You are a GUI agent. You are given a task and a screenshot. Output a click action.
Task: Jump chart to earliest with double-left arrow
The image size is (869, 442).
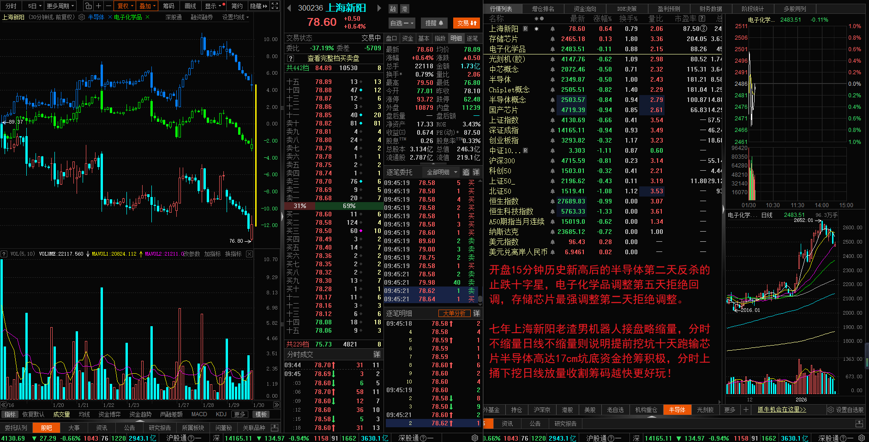coord(4,405)
